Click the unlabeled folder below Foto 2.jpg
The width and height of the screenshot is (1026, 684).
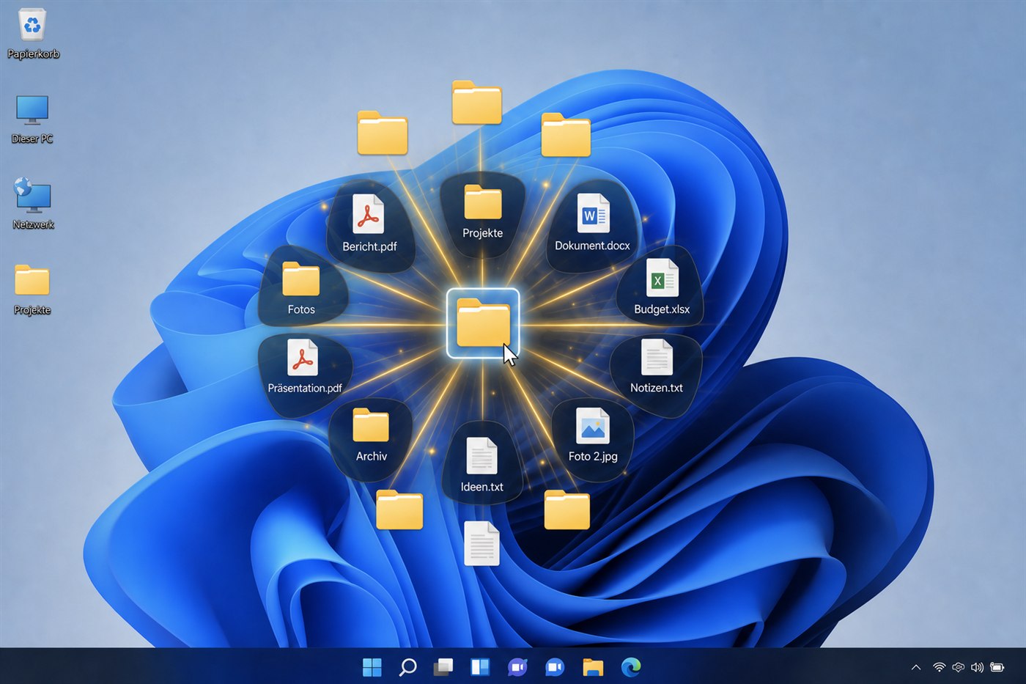pyautogui.click(x=567, y=510)
